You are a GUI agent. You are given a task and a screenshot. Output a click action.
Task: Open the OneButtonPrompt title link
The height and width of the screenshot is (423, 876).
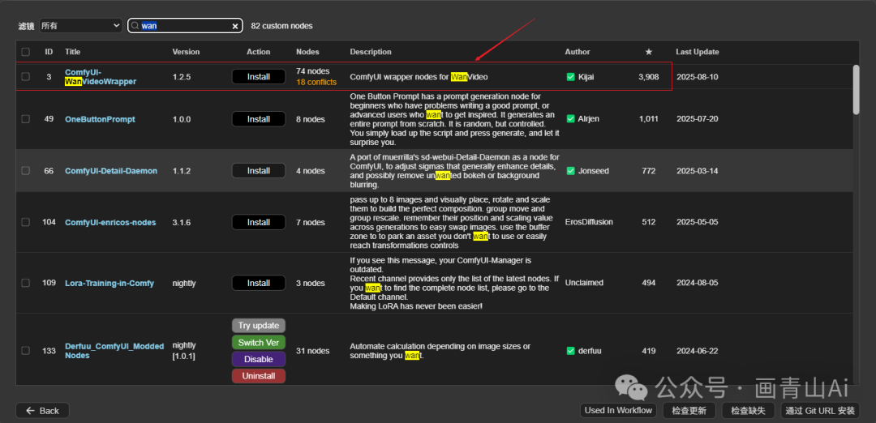click(100, 119)
